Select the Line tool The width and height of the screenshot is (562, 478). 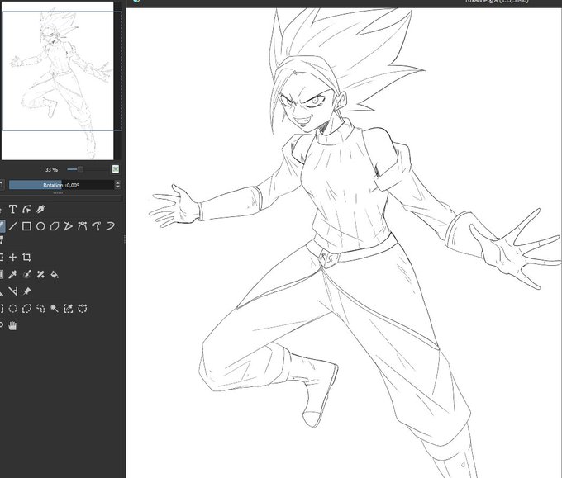pyautogui.click(x=12, y=226)
